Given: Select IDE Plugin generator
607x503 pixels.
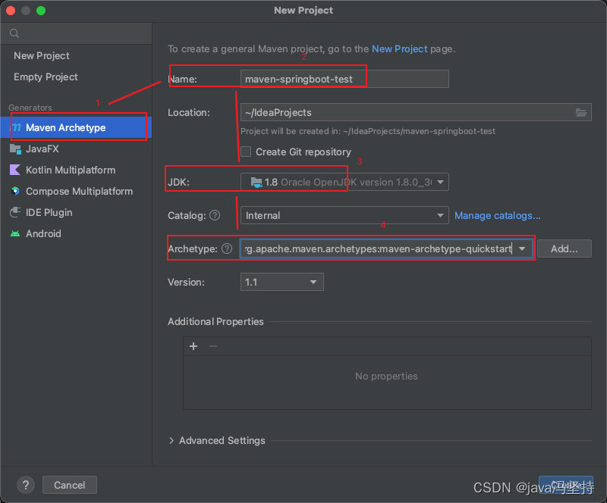Looking at the screenshot, I should pos(77,213).
